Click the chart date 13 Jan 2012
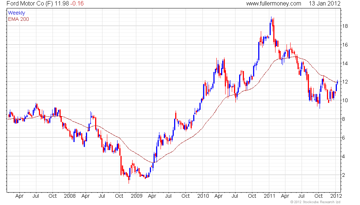The height and width of the screenshot is (205, 360). pyautogui.click(x=324, y=4)
